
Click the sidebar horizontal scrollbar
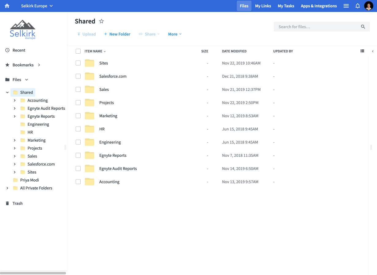pos(33,273)
